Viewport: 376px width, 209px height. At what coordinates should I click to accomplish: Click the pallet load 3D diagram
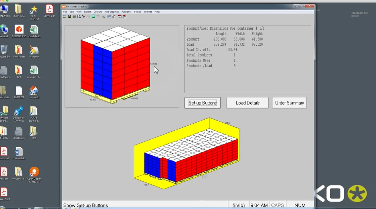pos(116,65)
